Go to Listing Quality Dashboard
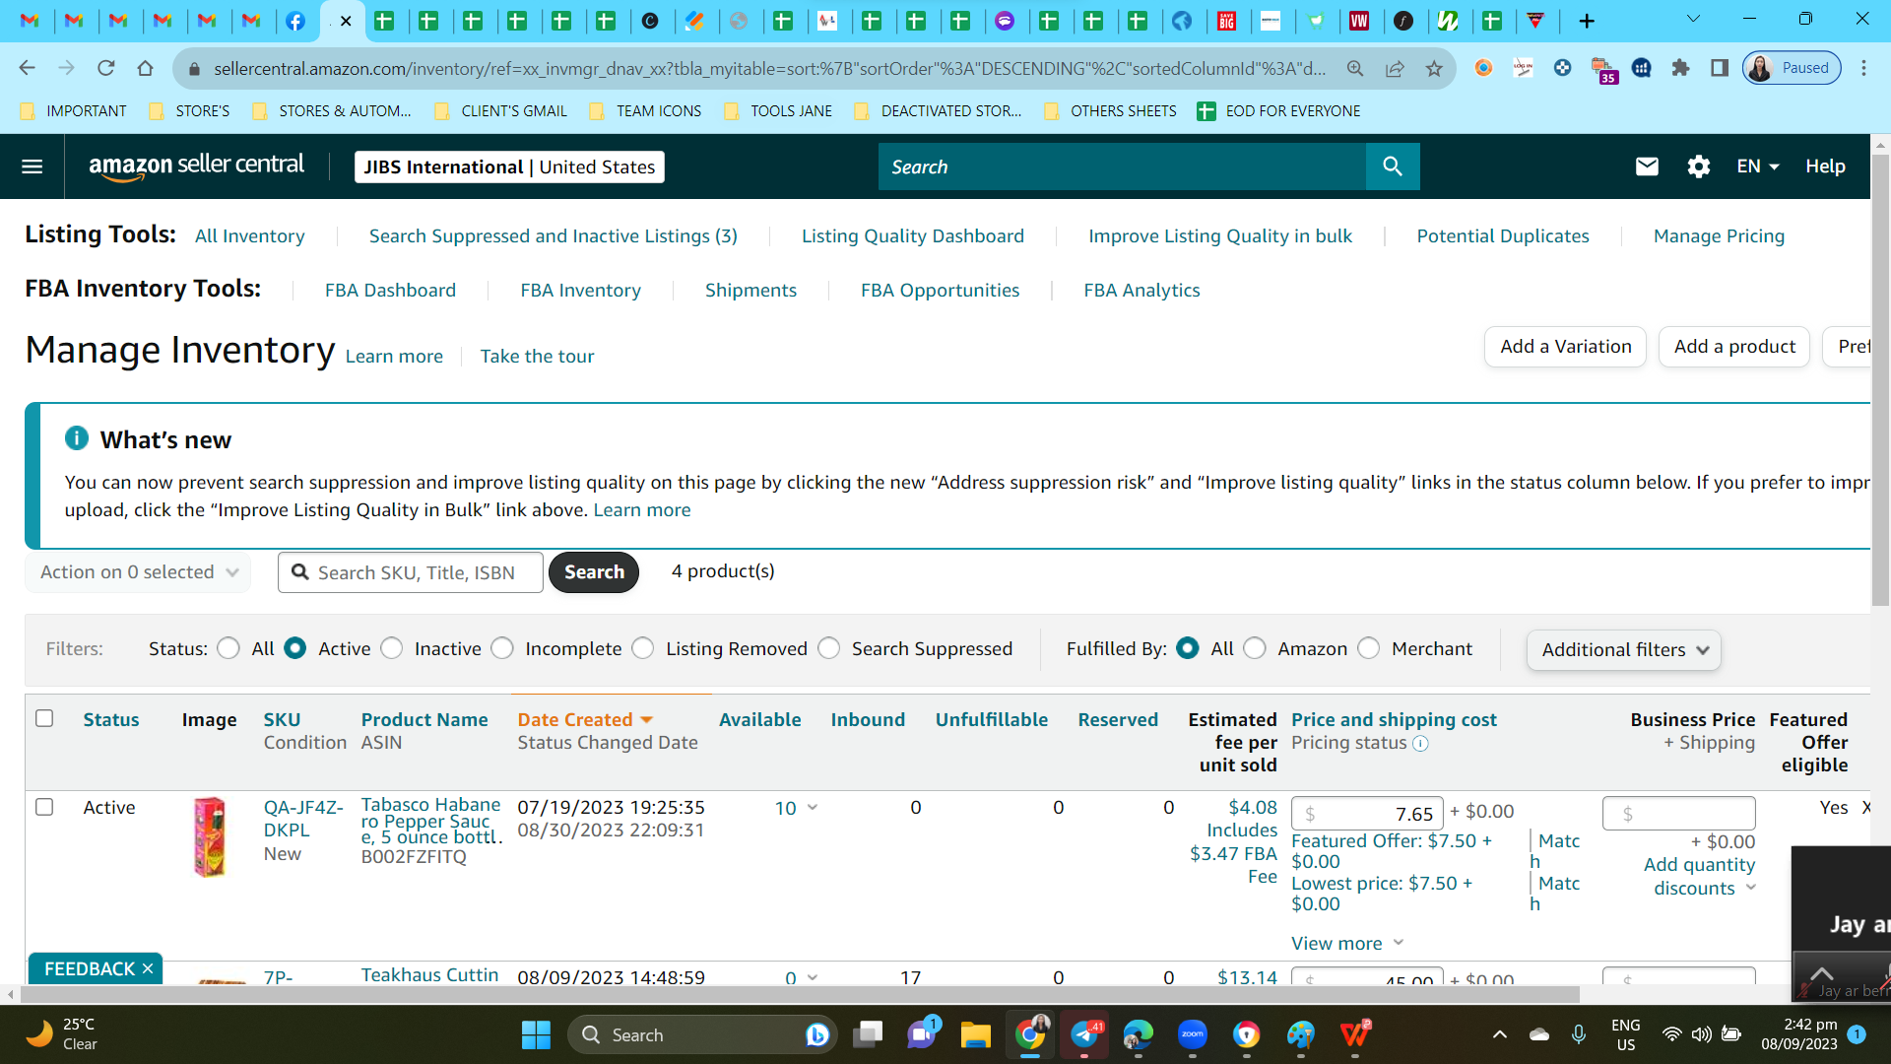Screen dimensions: 1891x1064 pyautogui.click(x=913, y=235)
